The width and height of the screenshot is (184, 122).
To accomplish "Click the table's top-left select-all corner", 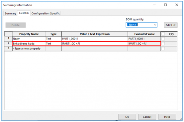I will point(8,34).
